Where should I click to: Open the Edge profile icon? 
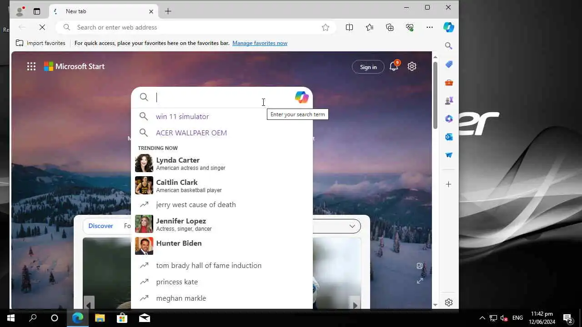coord(20,11)
